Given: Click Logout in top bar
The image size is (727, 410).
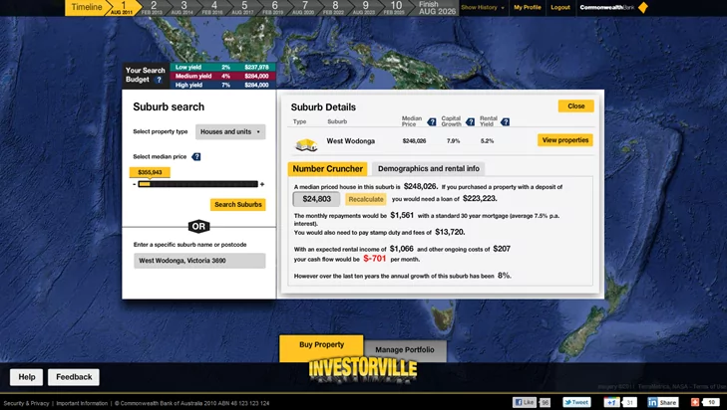Looking at the screenshot, I should coord(560,7).
